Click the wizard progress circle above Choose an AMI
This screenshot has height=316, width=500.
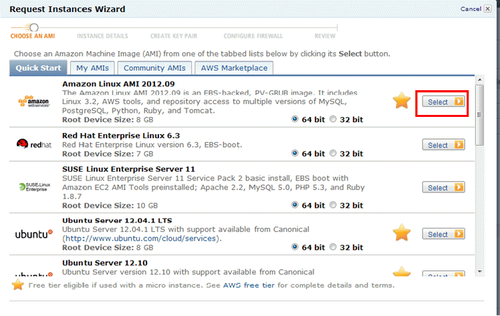pos(34,27)
